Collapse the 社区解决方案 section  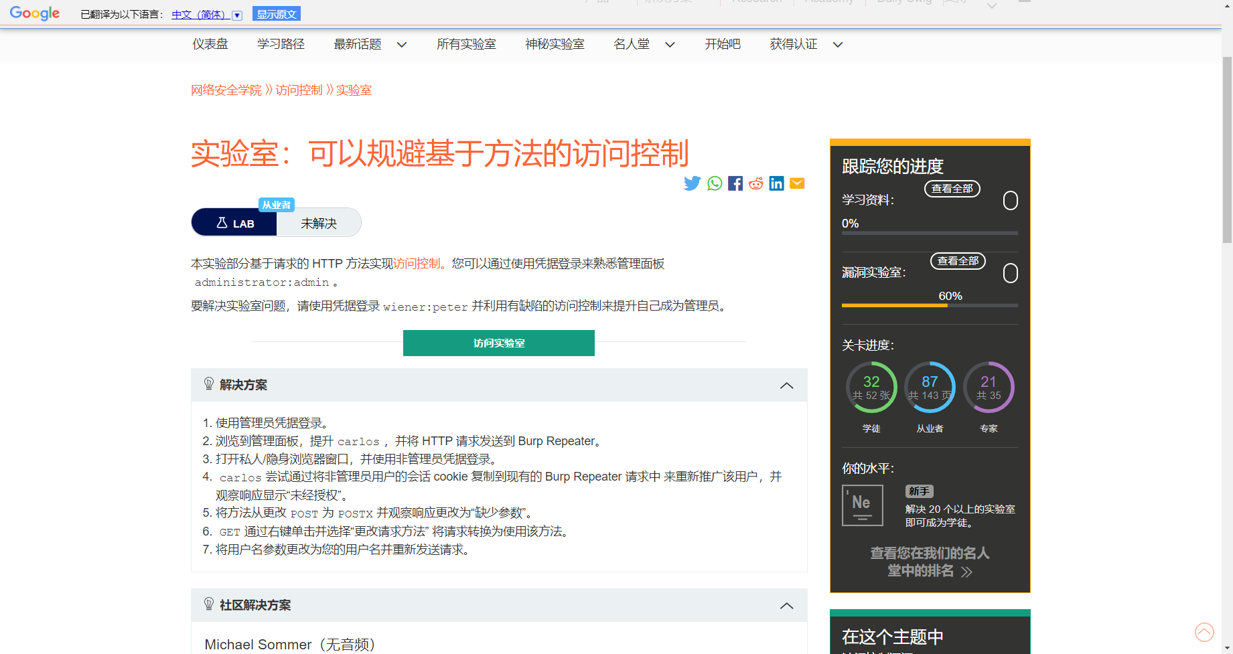[787, 606]
